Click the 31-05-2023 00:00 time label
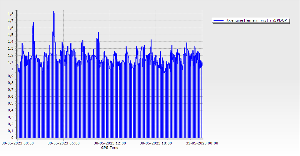Viewport: 300px width, 156px height. [202, 143]
